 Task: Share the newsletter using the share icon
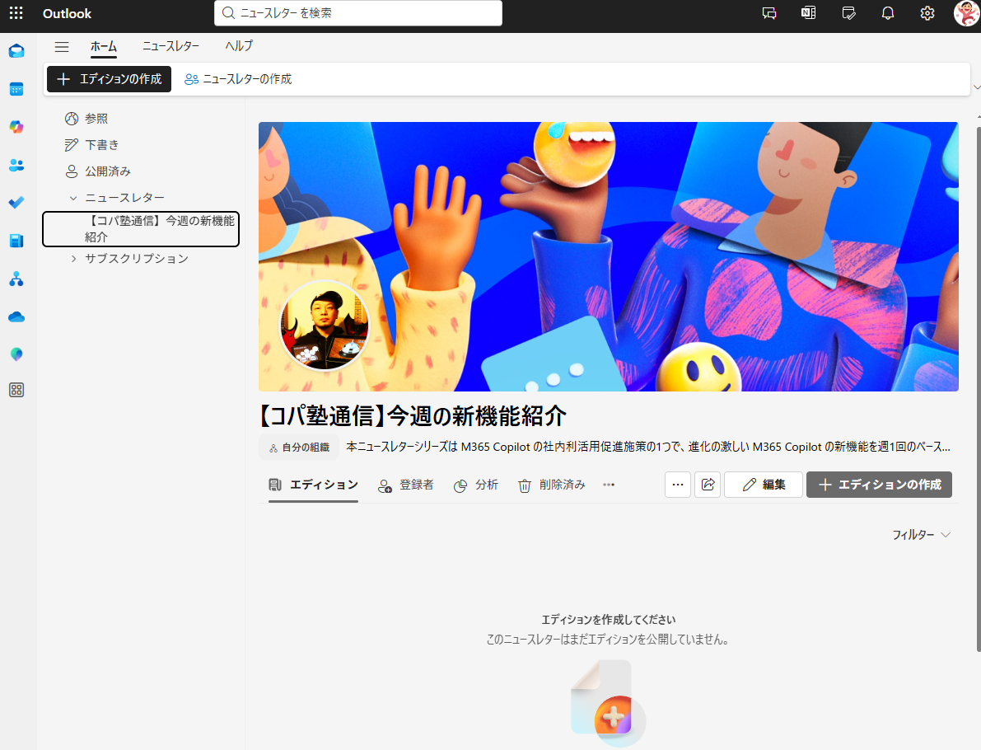[708, 485]
